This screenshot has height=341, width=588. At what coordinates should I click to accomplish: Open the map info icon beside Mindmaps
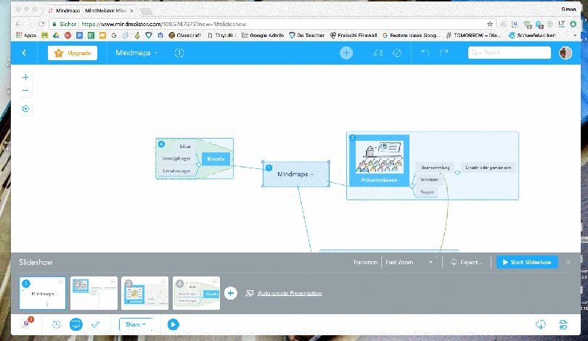pyautogui.click(x=179, y=53)
